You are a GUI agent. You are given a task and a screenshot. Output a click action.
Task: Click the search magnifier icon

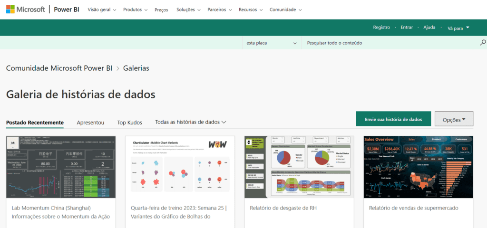click(x=483, y=43)
